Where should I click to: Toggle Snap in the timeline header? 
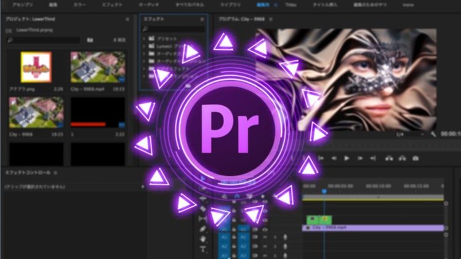coord(237,196)
